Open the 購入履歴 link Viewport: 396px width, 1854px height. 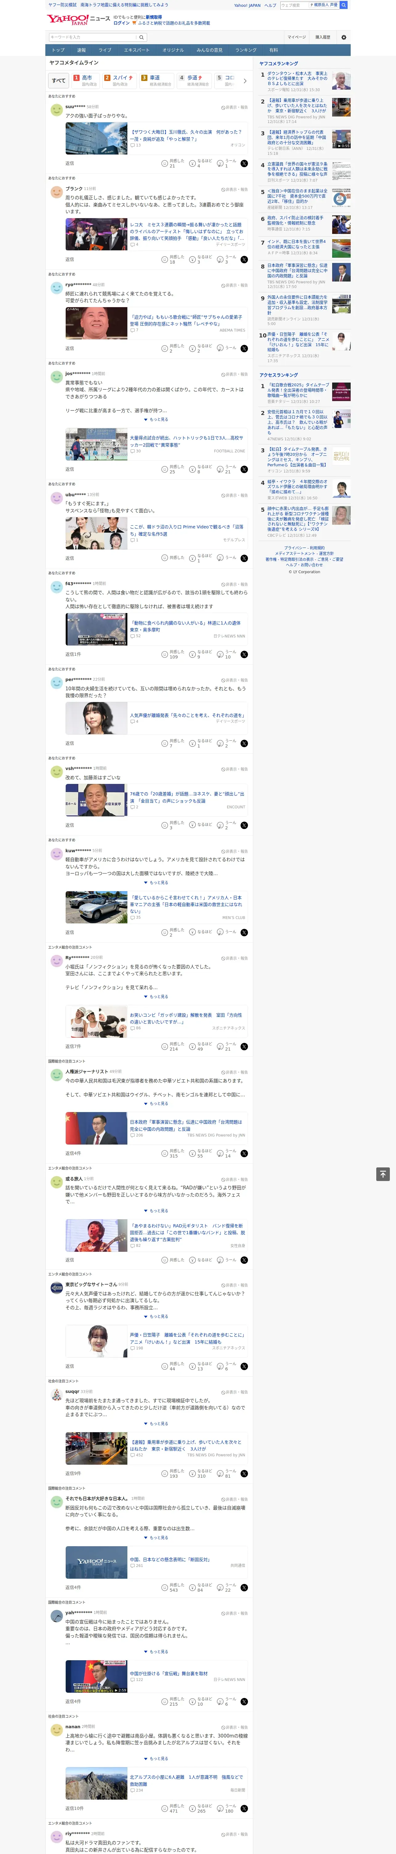click(323, 37)
